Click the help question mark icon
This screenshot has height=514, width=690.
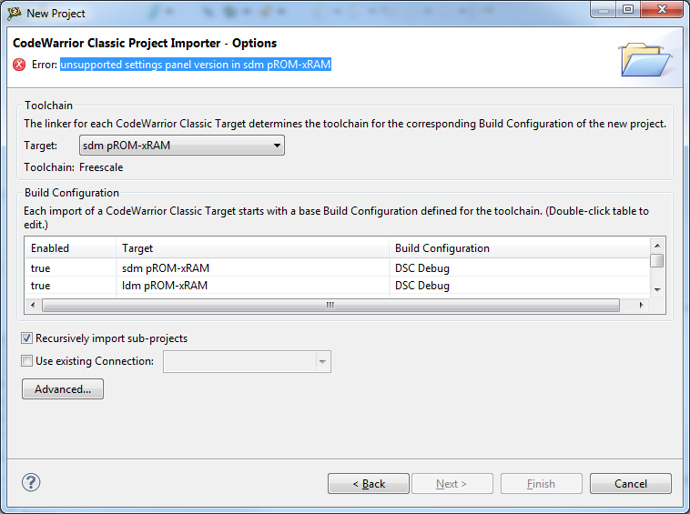[29, 483]
